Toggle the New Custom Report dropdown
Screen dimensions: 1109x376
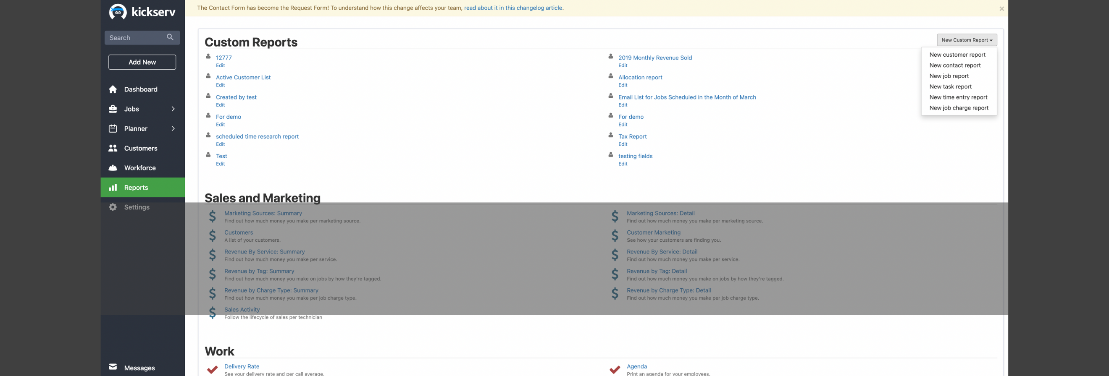click(967, 40)
